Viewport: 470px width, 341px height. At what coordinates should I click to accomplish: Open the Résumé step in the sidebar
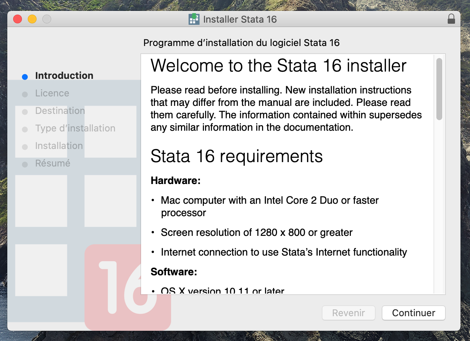(x=53, y=163)
